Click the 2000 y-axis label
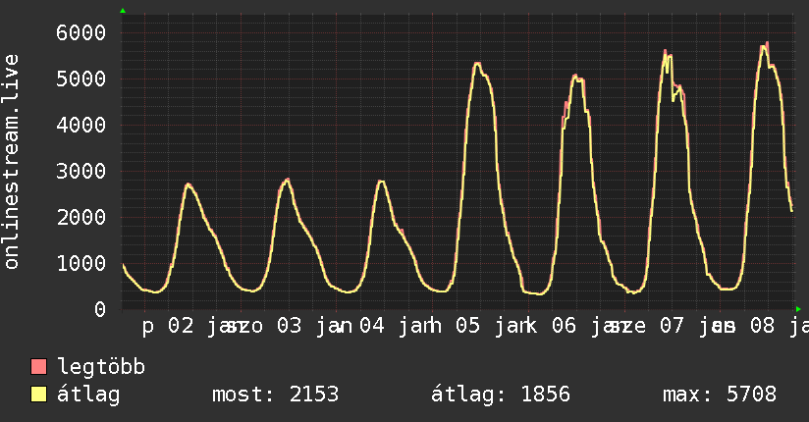This screenshot has width=809, height=422. 81,217
